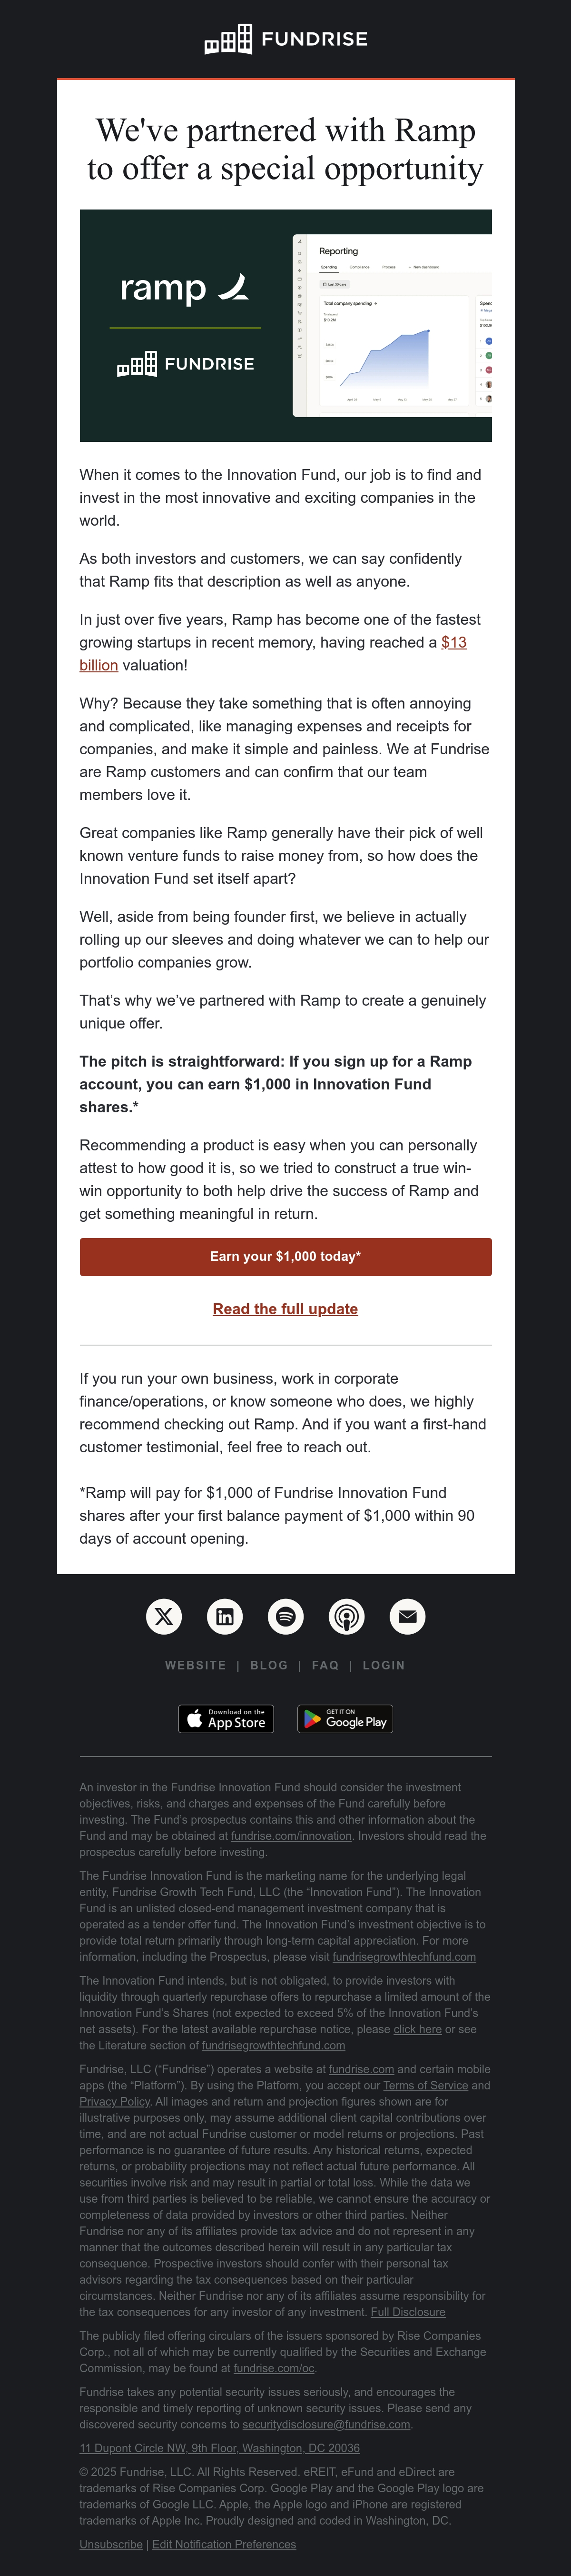Screen dimensions: 571x2576
Task: Open FAQ in footer navigation
Action: (x=325, y=1666)
